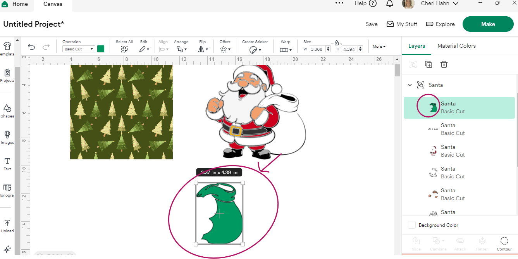Collapse the Santa layer group
Viewport: 518px width, 259px height.
tap(410, 85)
